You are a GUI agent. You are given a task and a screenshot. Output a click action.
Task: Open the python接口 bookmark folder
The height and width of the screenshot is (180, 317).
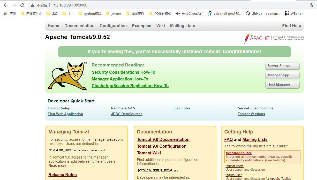90,14
